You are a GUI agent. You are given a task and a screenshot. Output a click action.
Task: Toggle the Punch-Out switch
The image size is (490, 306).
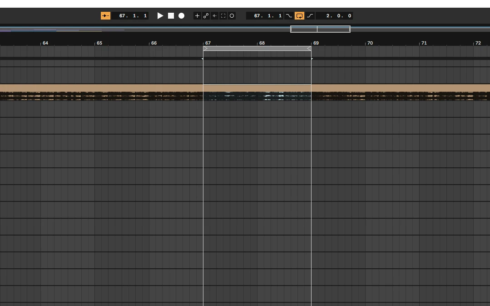(310, 16)
